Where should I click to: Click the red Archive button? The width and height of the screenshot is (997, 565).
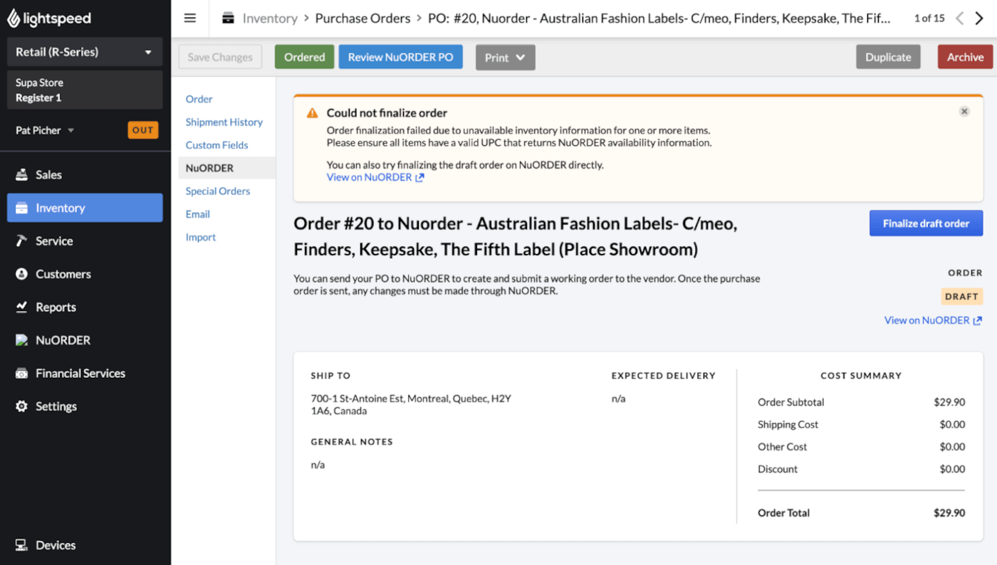click(x=965, y=57)
